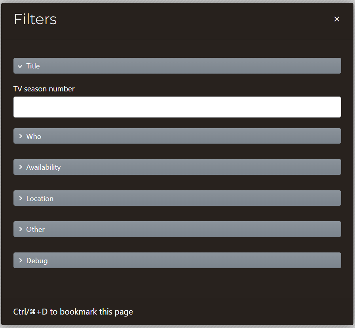Close the Filters panel with the X
The width and height of the screenshot is (355, 328).
tap(337, 19)
